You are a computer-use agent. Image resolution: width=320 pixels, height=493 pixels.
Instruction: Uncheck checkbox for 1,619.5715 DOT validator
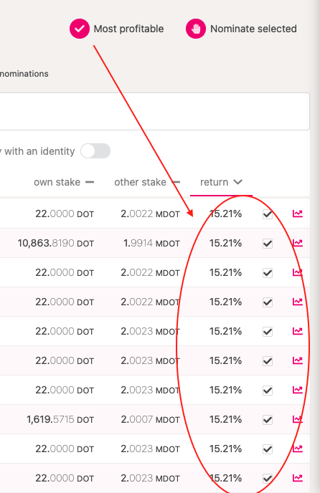click(x=268, y=420)
